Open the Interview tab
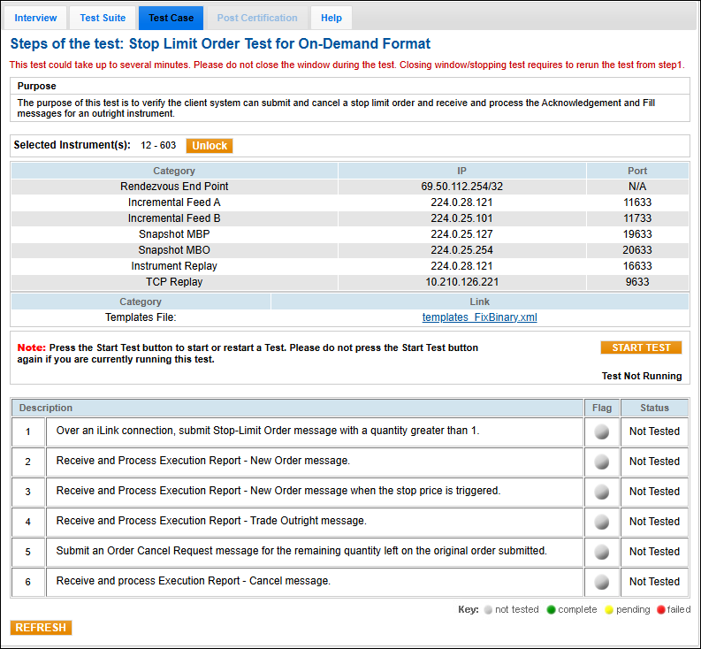 point(36,18)
